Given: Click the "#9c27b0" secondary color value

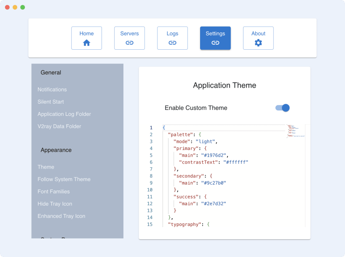Looking at the screenshot, I should pyautogui.click(x=214, y=183).
